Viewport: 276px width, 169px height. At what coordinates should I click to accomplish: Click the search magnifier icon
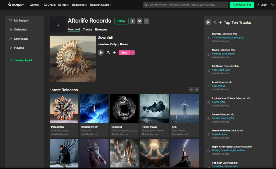tap(146, 5)
